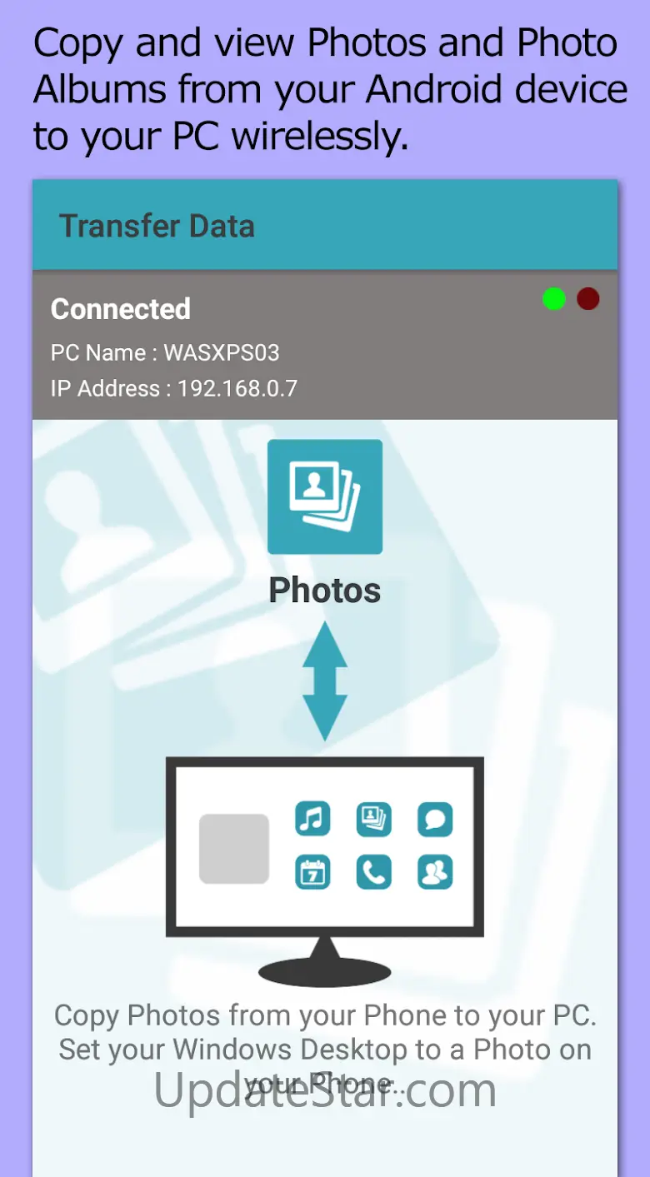Click the PC Name WASXPS03 line

point(165,352)
